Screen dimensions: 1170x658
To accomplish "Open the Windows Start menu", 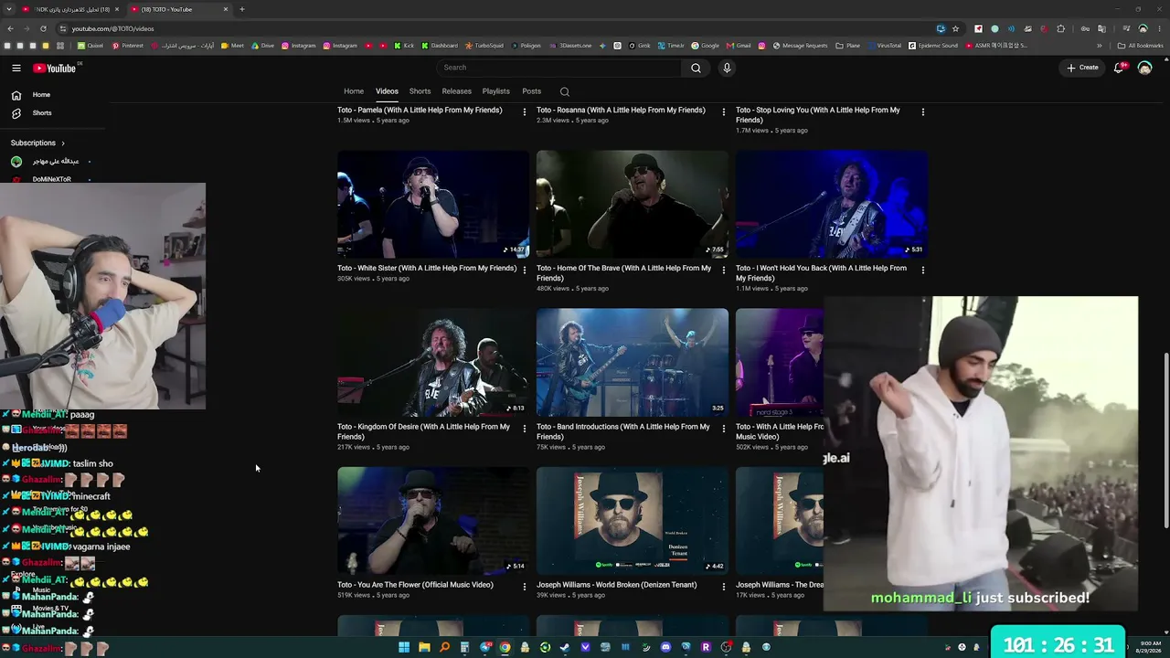I will tap(404, 647).
